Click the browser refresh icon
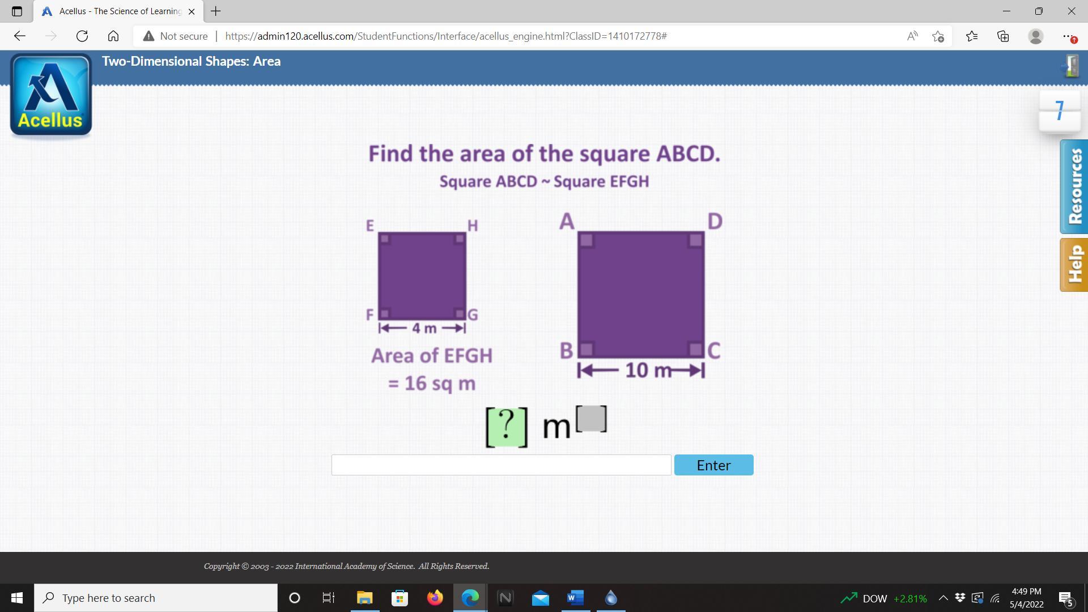Image resolution: width=1088 pixels, height=612 pixels. coord(82,36)
